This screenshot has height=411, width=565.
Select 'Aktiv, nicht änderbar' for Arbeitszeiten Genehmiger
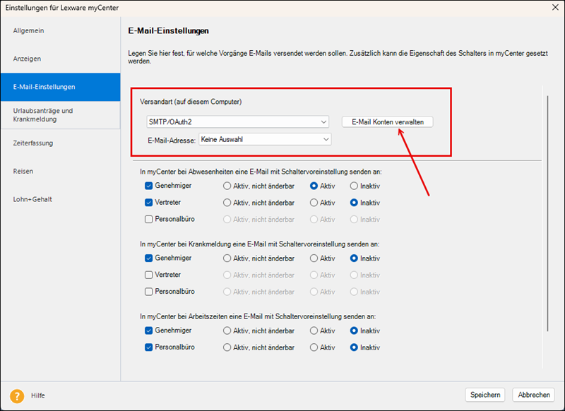(x=227, y=330)
